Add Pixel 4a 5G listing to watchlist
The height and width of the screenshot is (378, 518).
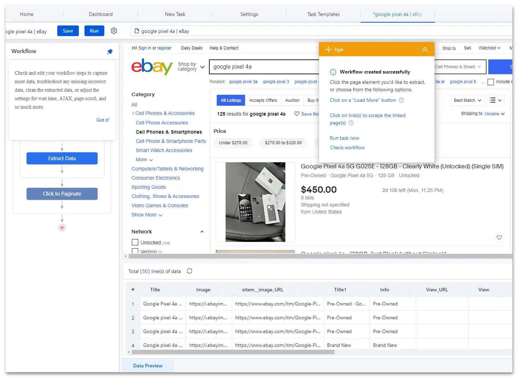499,238
